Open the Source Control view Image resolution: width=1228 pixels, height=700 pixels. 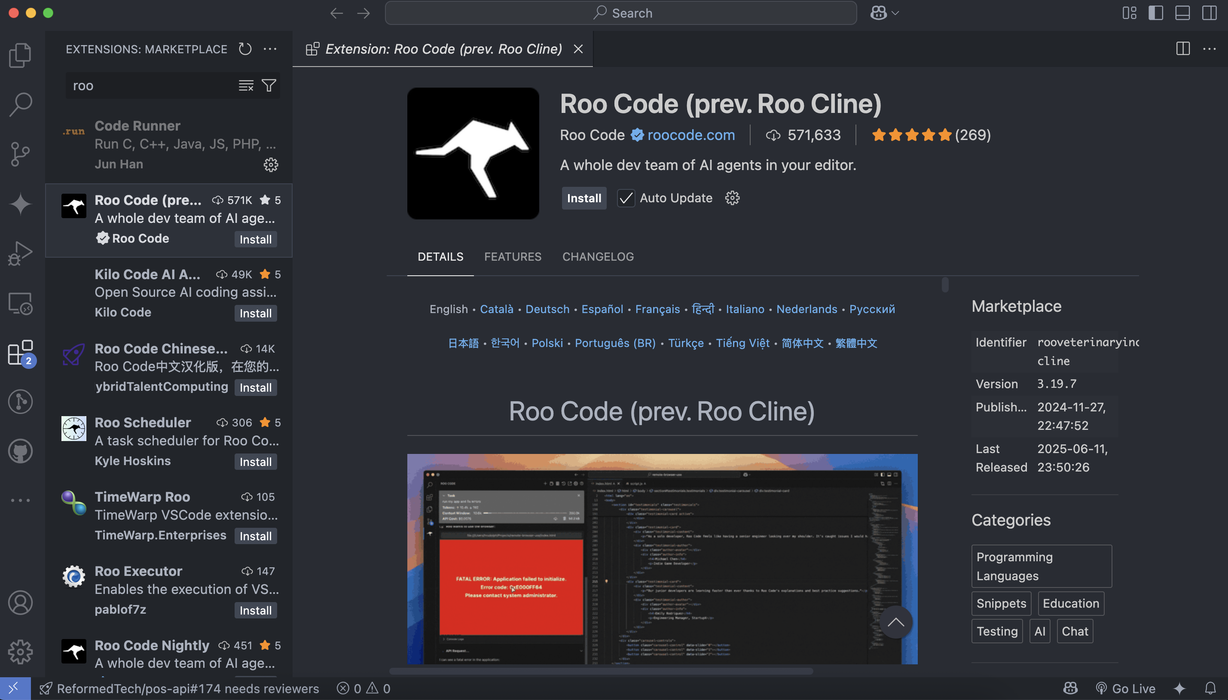click(x=20, y=154)
